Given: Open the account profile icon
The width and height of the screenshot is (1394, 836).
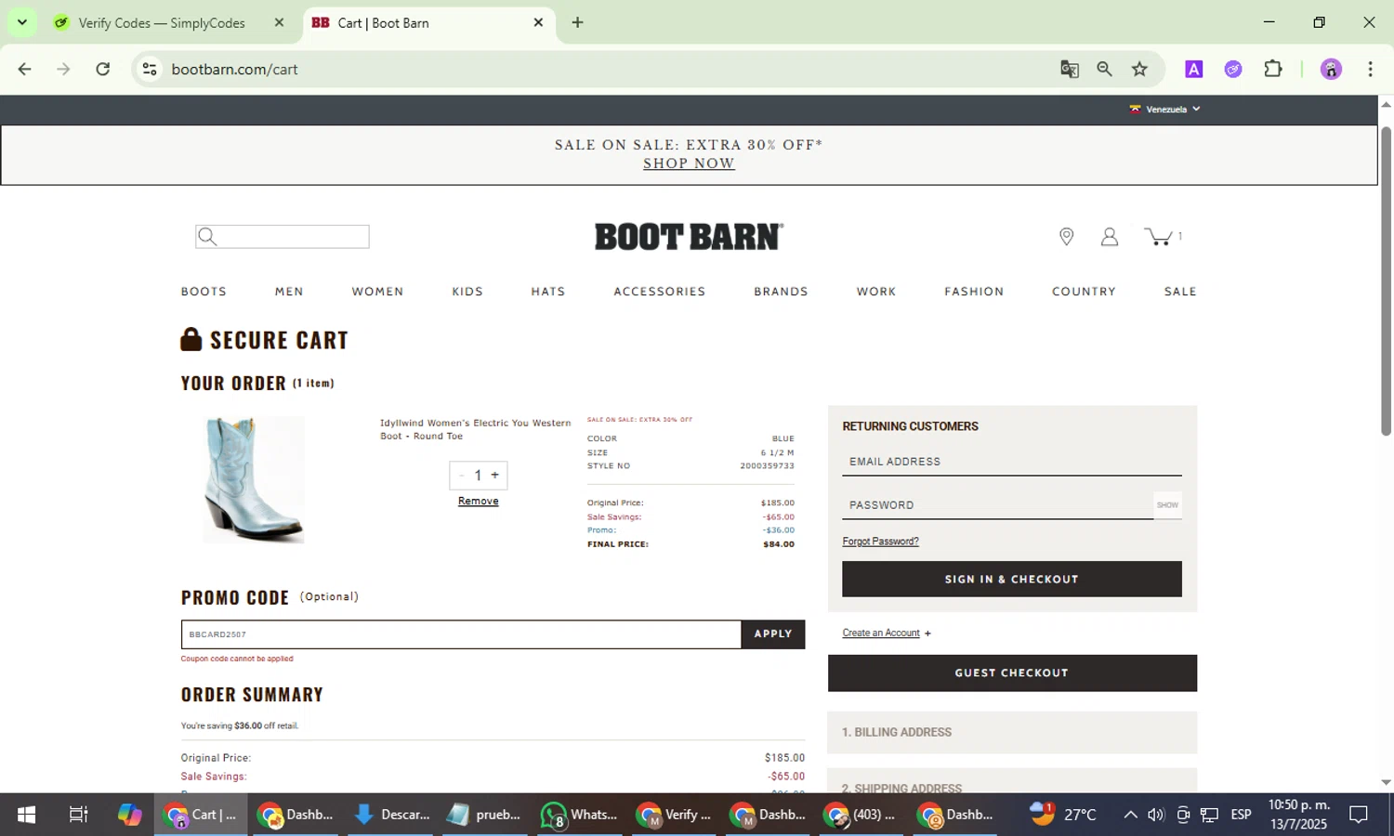Looking at the screenshot, I should pyautogui.click(x=1109, y=237).
